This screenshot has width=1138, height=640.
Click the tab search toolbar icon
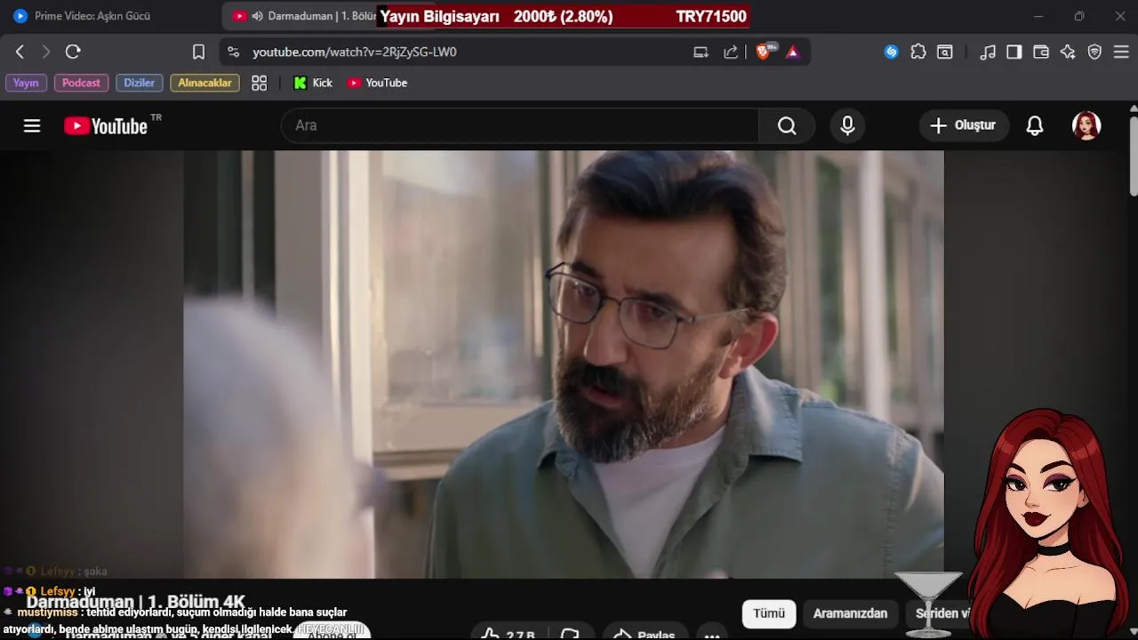coord(945,52)
